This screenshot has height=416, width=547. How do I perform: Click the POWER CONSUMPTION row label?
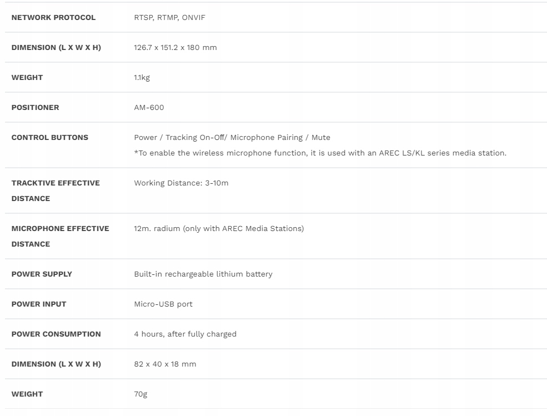[56, 334]
